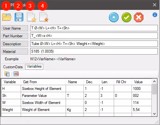Edit the Material field S185 (1.0035)
This screenshot has height=125, width=160.
tap(94, 51)
